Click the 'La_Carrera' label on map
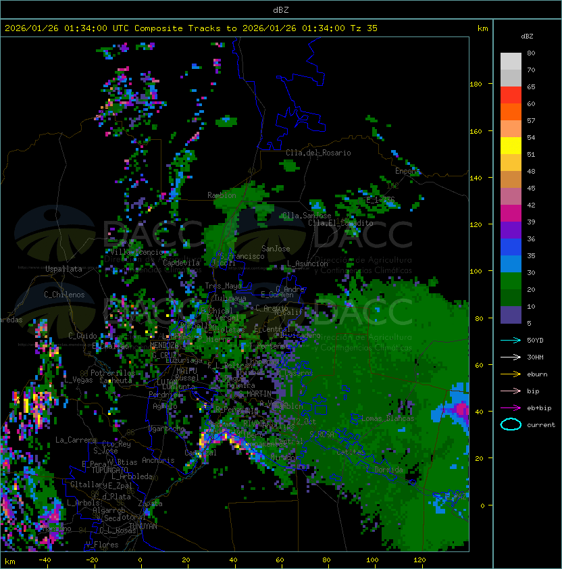This screenshot has width=562, height=569. point(76,440)
